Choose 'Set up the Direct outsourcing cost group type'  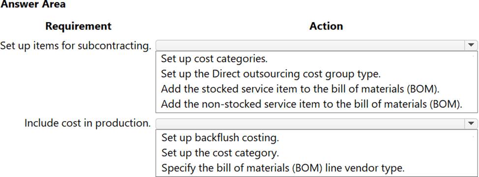[x=271, y=74]
